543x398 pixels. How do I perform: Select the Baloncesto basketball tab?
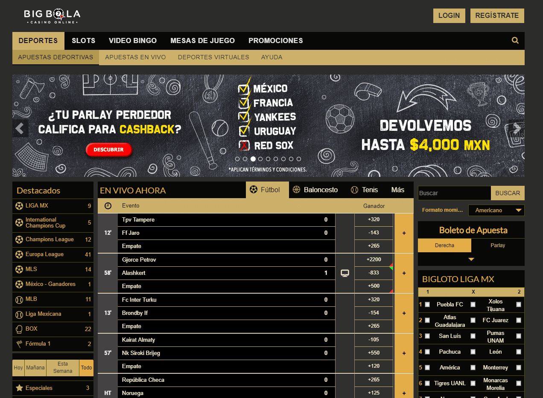315,190
